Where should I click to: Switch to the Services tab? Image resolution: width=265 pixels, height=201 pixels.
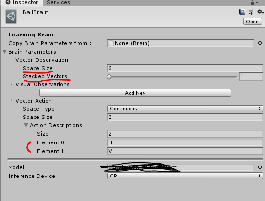tap(58, 3)
